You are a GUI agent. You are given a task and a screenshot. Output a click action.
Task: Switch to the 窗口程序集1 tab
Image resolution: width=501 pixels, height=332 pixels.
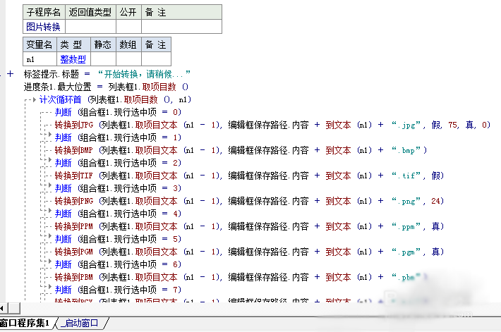[25, 324]
